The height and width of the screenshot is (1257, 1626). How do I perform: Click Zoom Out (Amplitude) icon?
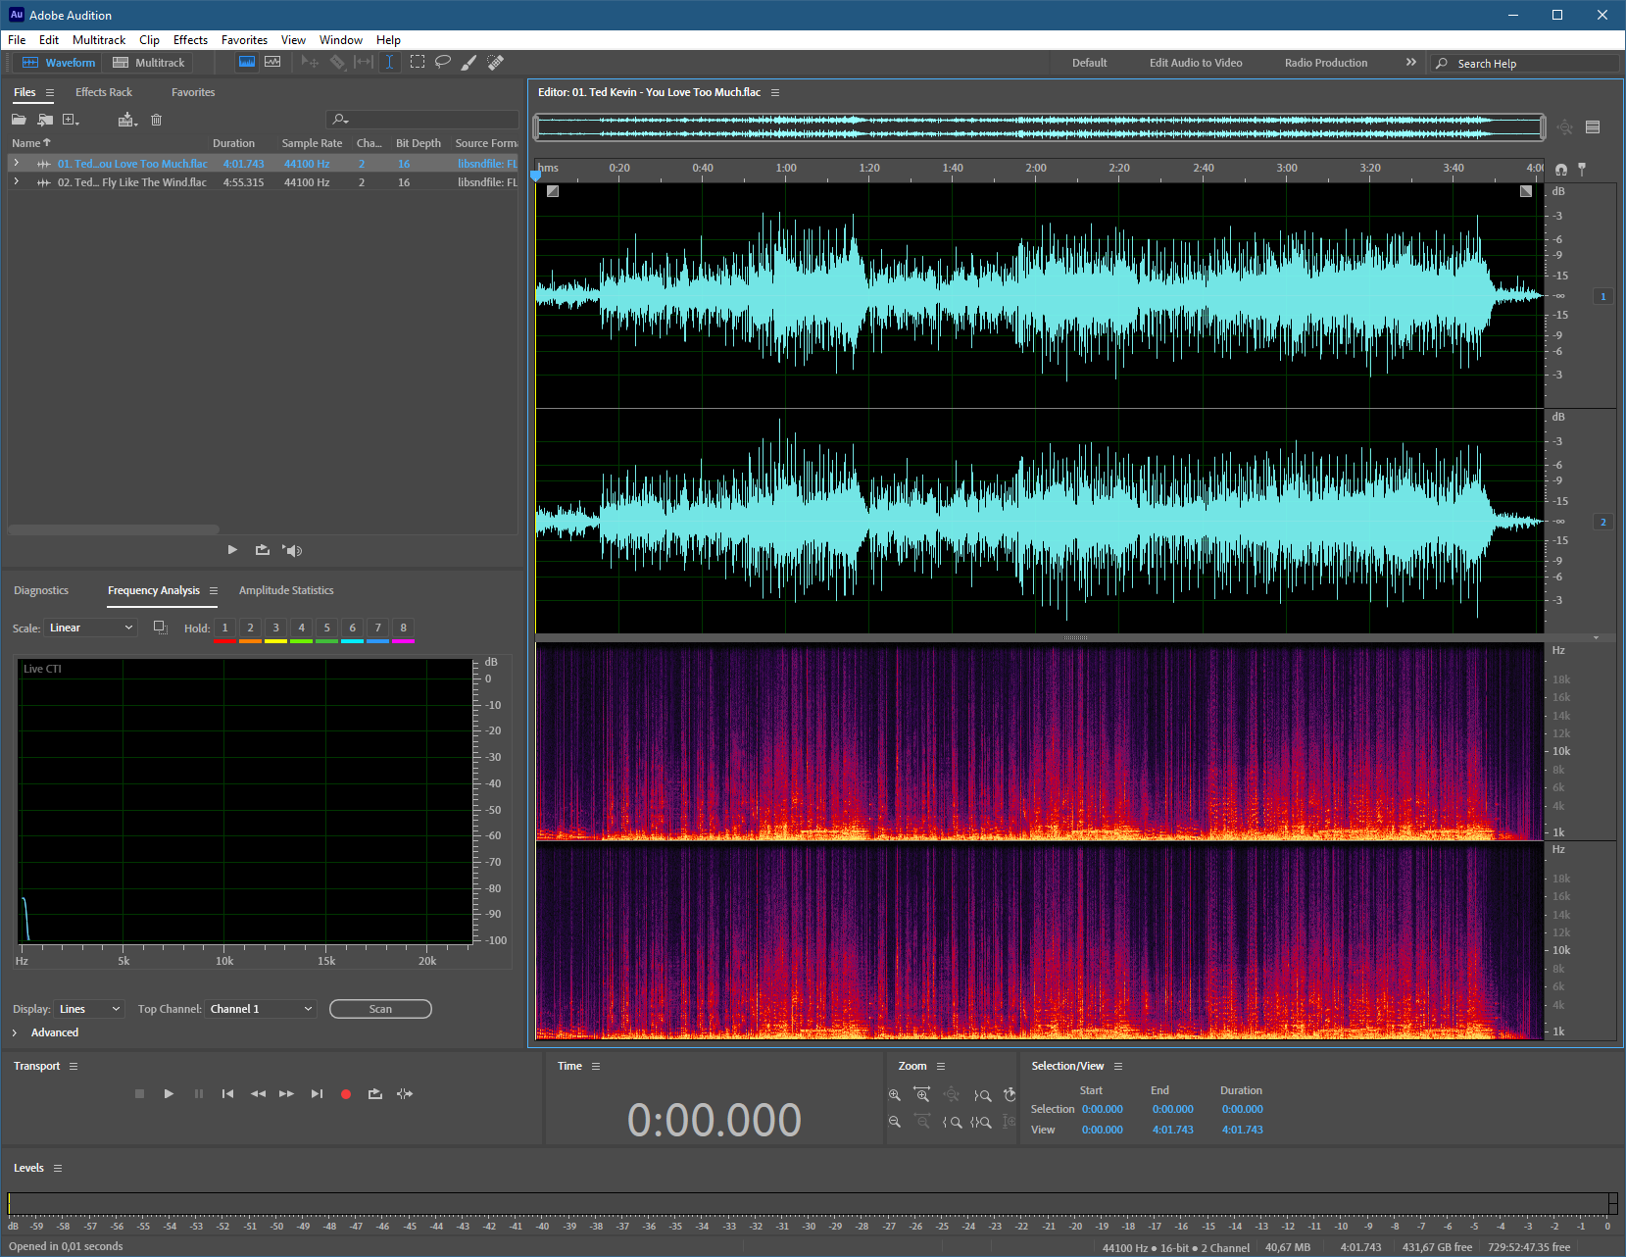895,1122
